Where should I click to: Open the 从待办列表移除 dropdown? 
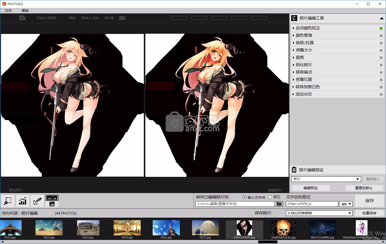click(319, 213)
